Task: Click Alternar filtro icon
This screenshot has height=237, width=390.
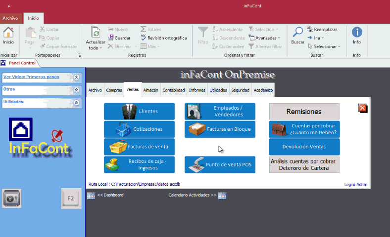Action: pyautogui.click(x=251, y=46)
